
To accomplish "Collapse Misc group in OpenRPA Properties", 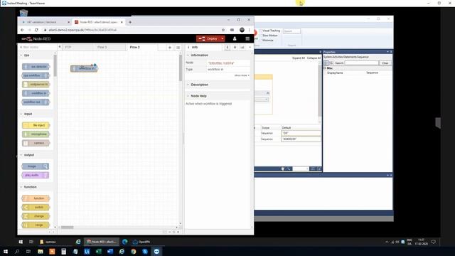I will click(325, 68).
